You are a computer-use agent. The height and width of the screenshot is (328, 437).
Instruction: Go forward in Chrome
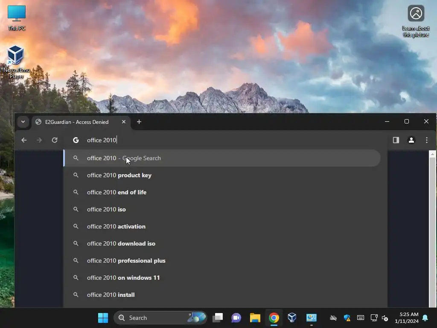39,140
